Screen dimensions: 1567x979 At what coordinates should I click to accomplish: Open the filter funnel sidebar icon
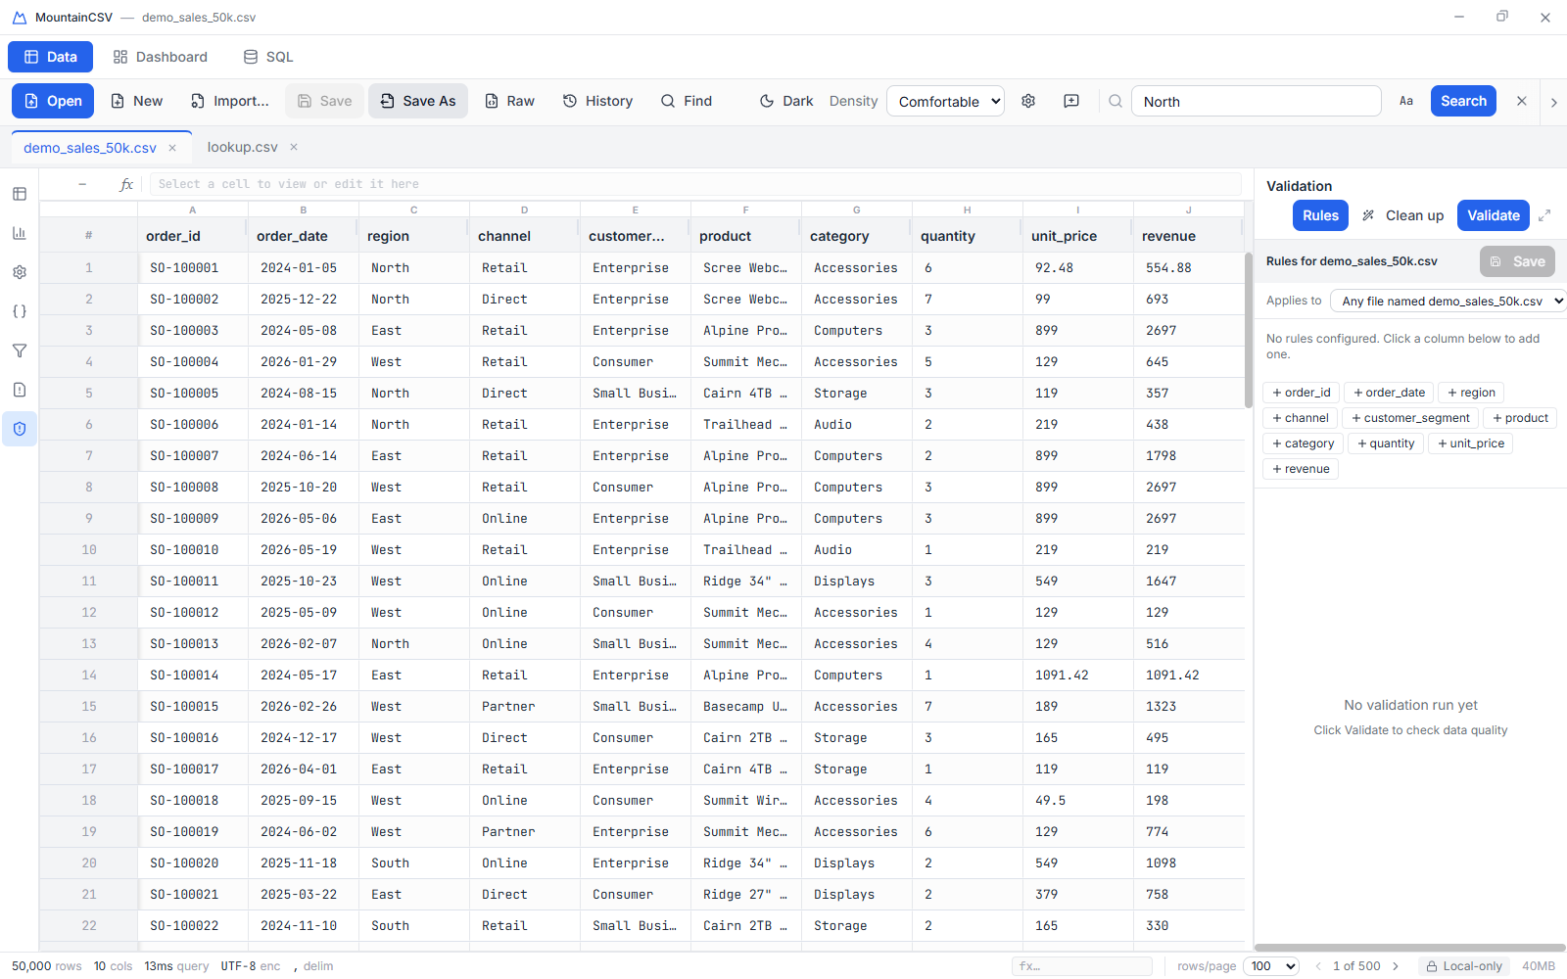pos(20,350)
